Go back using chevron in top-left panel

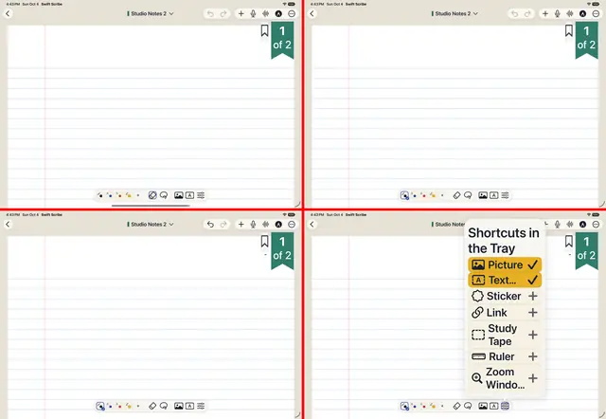click(x=8, y=13)
